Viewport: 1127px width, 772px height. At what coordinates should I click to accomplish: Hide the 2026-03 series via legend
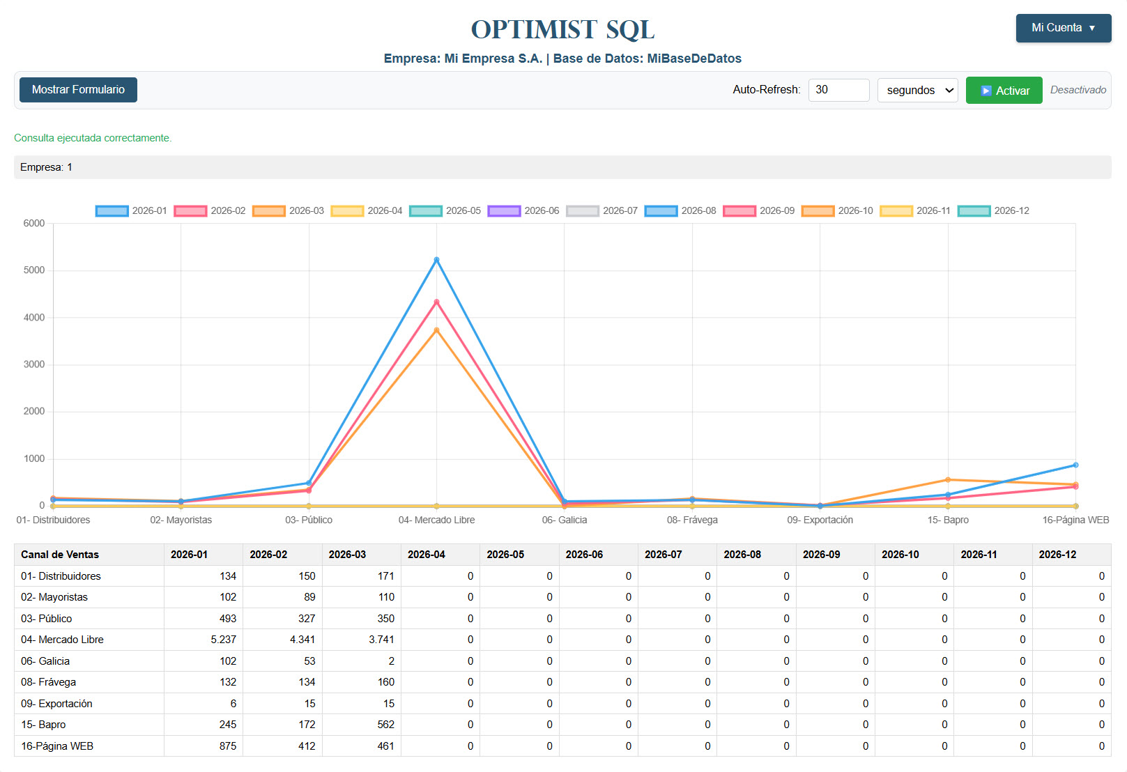[288, 211]
